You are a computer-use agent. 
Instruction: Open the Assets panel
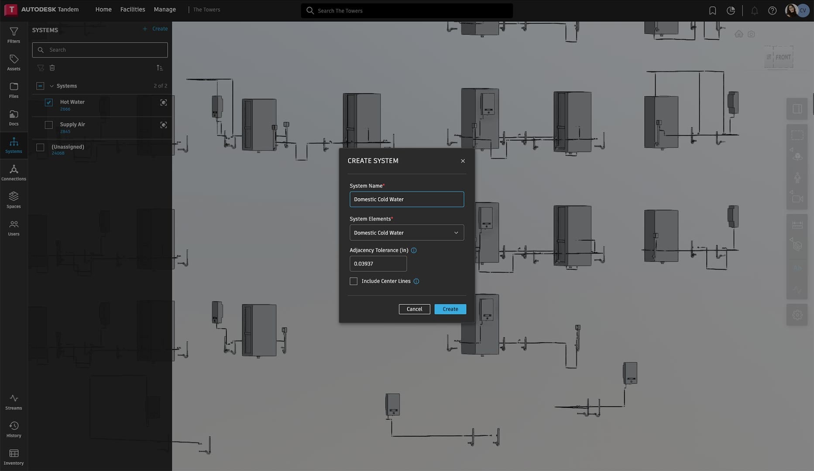click(14, 62)
